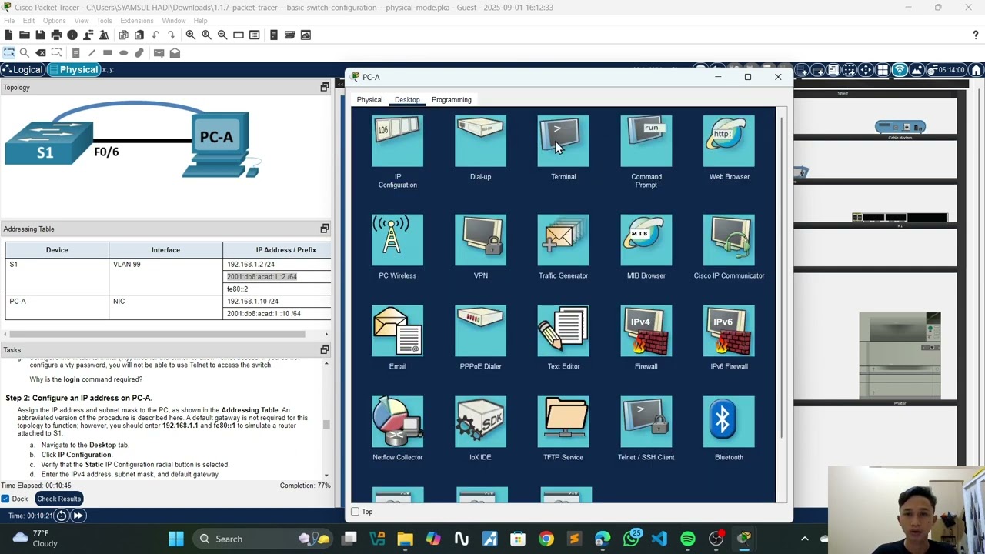985x554 pixels.
Task: Click the Add Simple PDU envelope icon
Action: tap(159, 53)
